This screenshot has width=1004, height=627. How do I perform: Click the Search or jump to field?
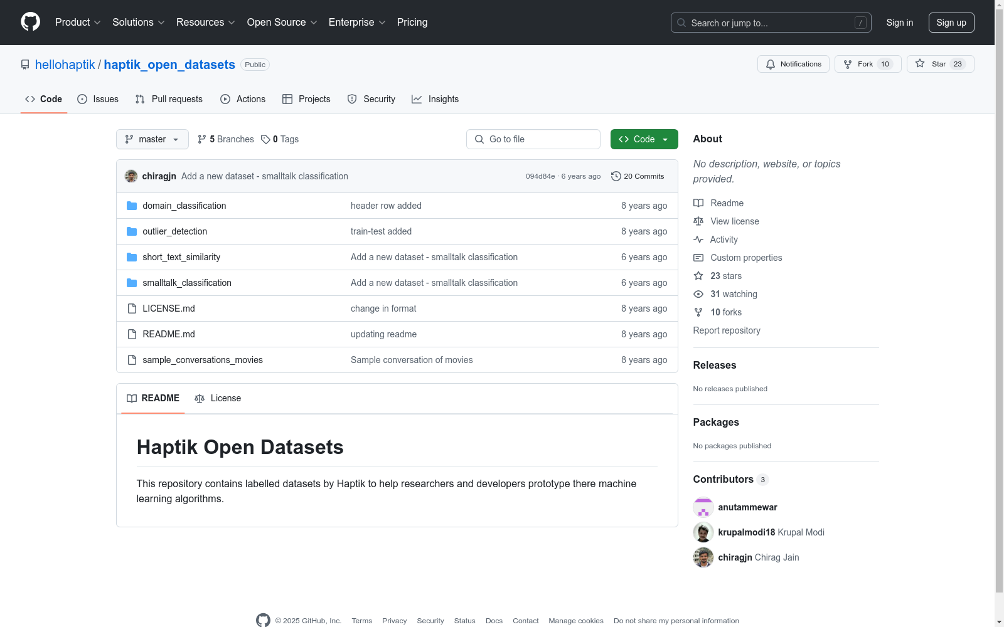click(x=771, y=23)
